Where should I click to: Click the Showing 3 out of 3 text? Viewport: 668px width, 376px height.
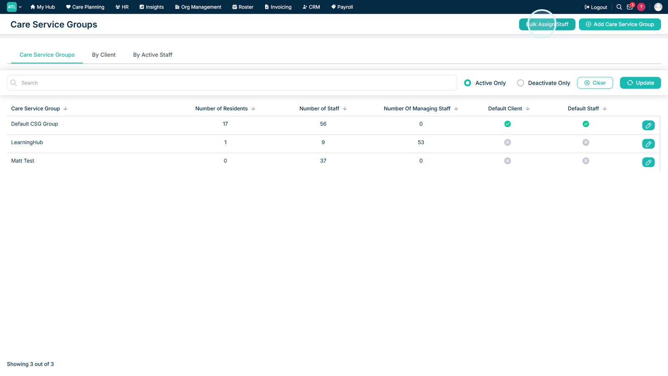click(x=30, y=364)
